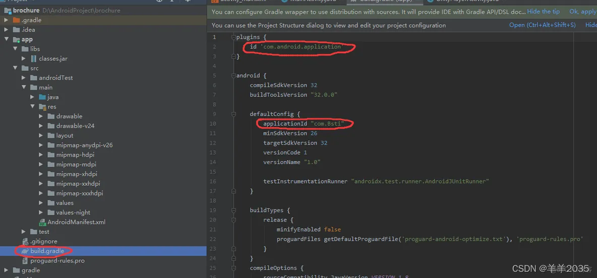Select the drawable-v24 folder
The image size is (597, 278).
click(x=76, y=126)
